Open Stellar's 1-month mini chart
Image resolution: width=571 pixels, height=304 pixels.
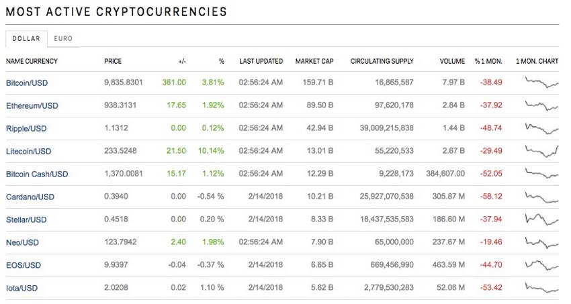click(541, 220)
